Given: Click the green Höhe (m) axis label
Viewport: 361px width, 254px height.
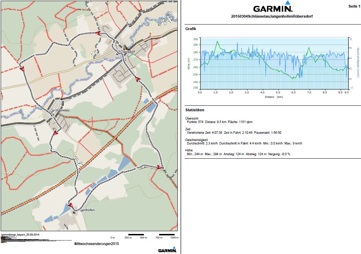Looking at the screenshot, I should (189, 64).
